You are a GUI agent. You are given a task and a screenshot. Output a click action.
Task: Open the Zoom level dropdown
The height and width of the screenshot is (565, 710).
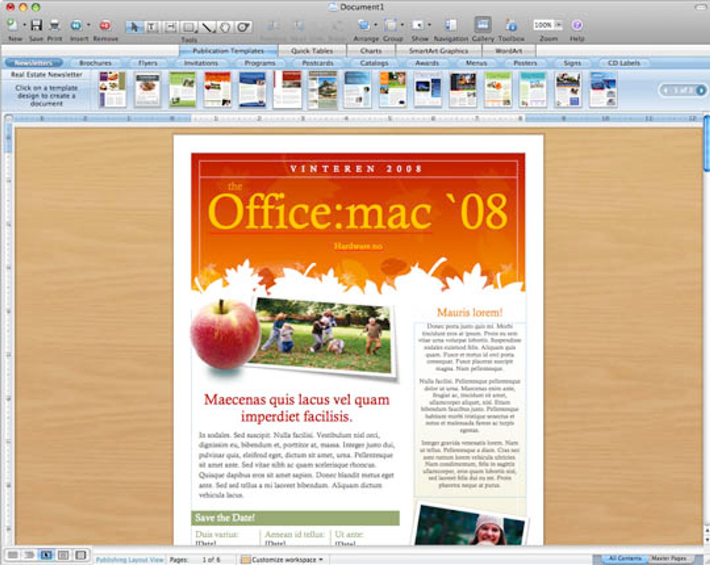(558, 25)
